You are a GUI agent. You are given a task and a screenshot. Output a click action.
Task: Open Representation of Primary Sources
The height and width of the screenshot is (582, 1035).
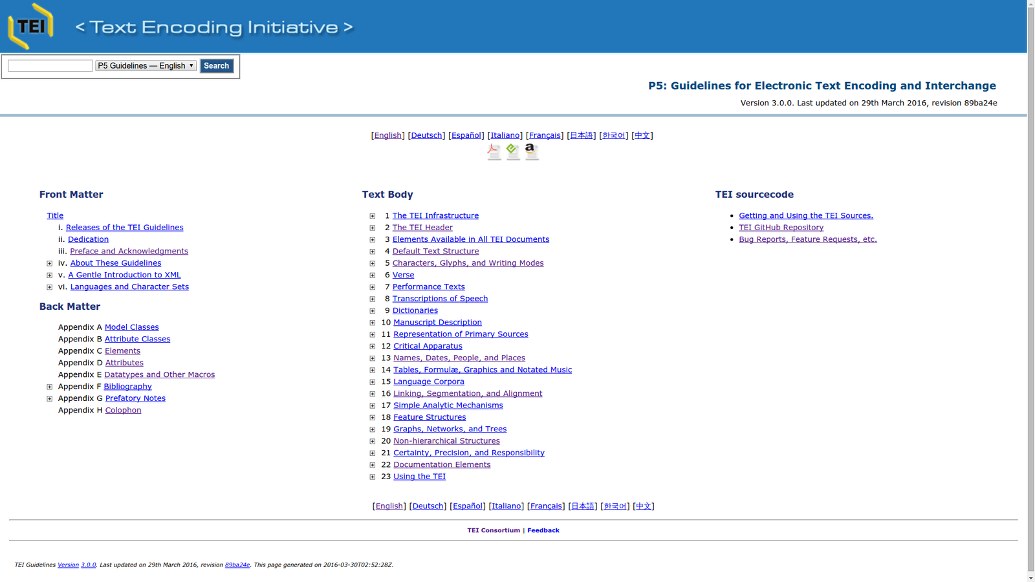(x=461, y=334)
